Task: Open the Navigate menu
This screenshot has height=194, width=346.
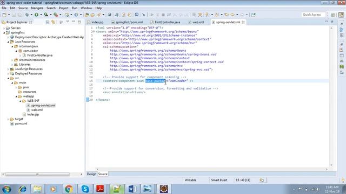Action: pos(37,8)
